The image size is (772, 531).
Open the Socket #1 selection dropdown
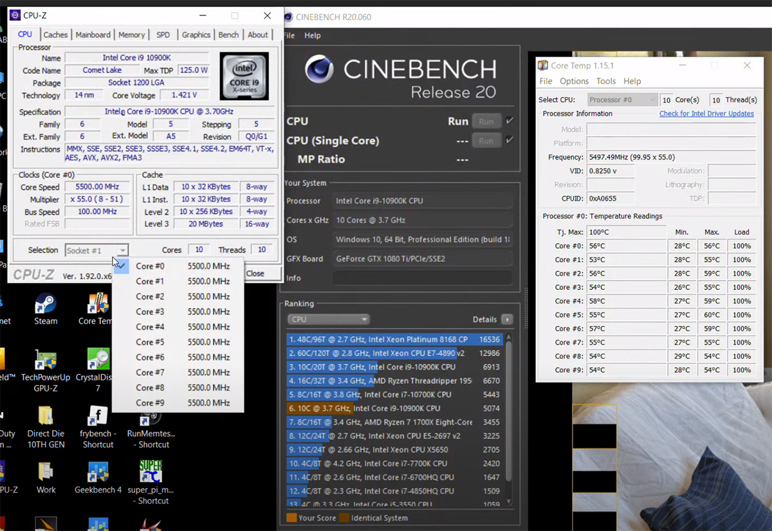coord(97,250)
